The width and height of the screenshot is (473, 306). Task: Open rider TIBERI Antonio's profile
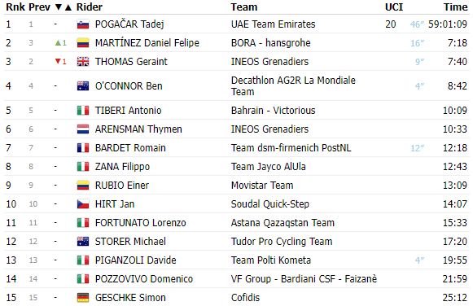click(128, 111)
